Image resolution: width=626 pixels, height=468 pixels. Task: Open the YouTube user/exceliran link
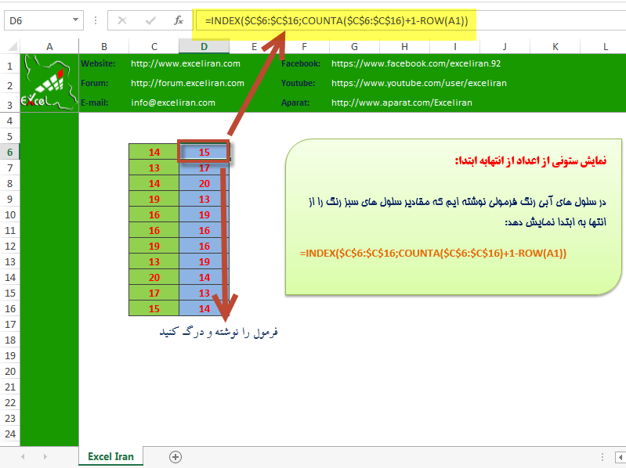419,83
